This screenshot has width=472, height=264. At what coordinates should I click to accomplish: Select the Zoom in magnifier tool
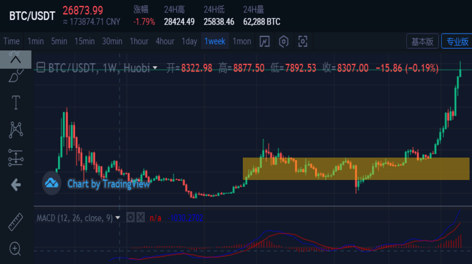click(x=15, y=249)
